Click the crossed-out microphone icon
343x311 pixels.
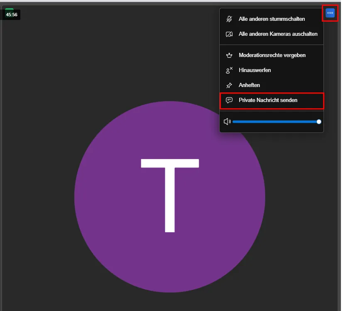[229, 19]
